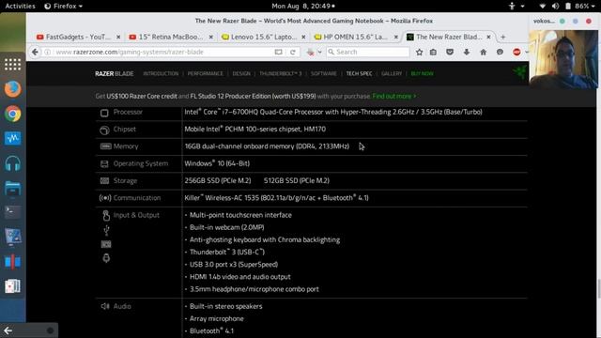The image size is (601, 338).
Task: Launch Google Chrome from the dock
Action: pyautogui.click(x=12, y=114)
